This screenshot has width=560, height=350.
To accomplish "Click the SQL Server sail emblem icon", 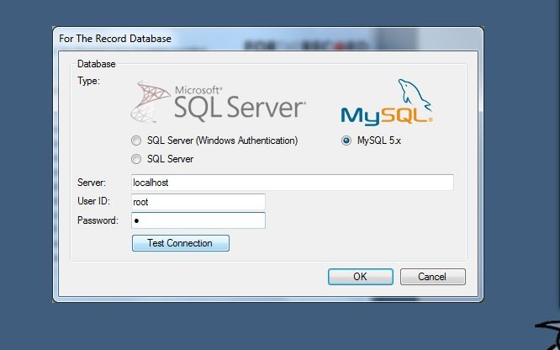I will 151,101.
